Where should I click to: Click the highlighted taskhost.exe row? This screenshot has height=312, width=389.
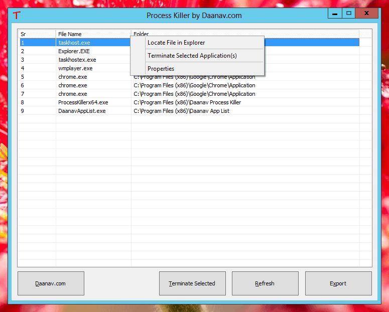74,43
